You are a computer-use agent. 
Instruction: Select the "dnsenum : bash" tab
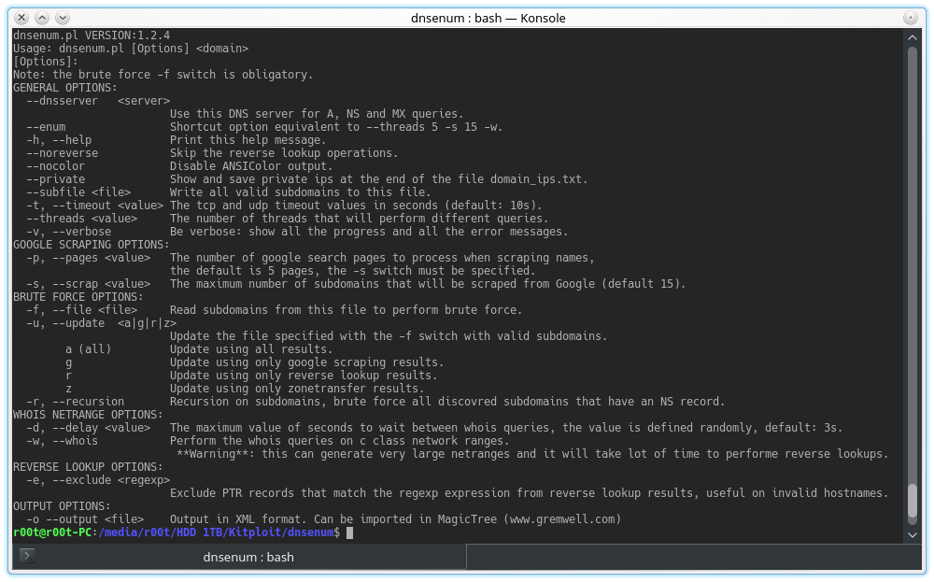click(x=248, y=557)
